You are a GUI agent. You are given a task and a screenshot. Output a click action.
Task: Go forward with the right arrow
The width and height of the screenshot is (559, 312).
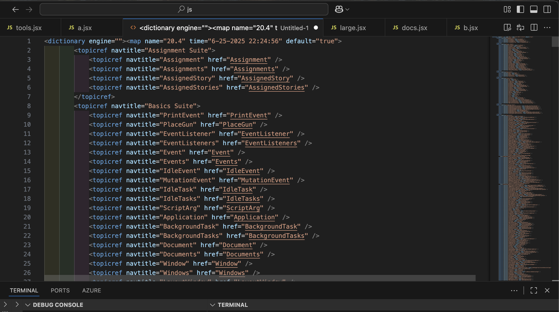[29, 10]
